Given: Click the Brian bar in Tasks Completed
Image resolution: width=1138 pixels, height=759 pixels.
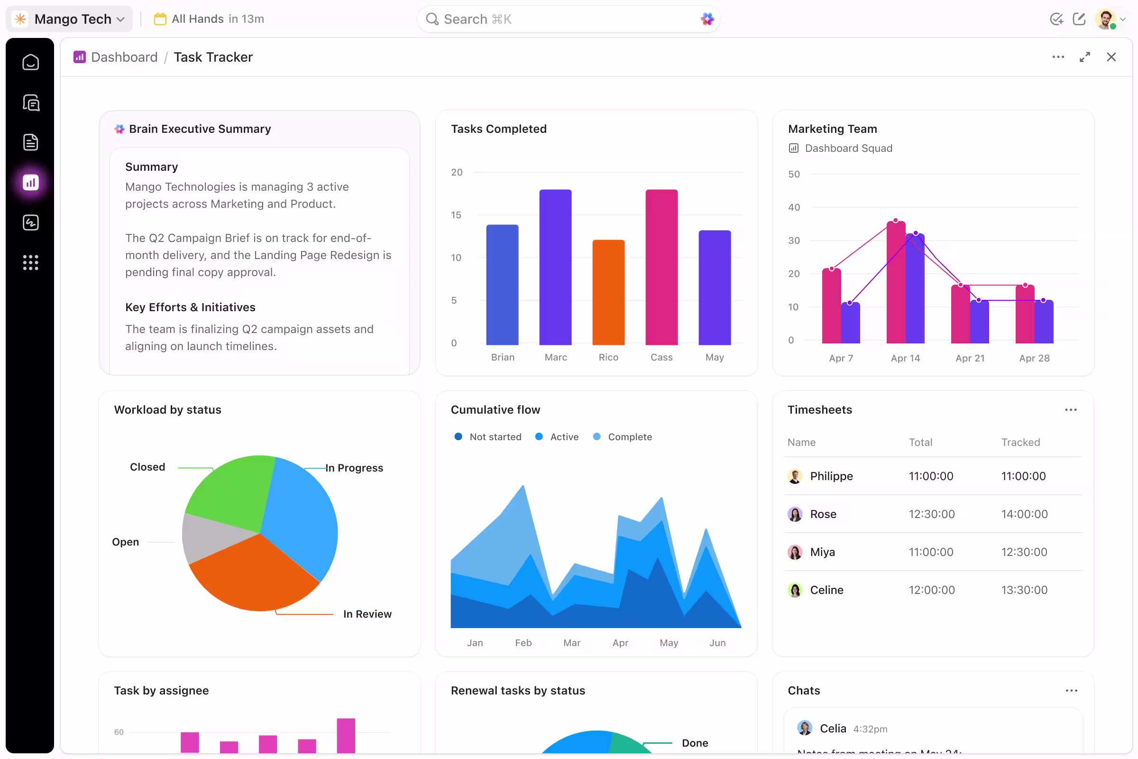Looking at the screenshot, I should point(502,285).
